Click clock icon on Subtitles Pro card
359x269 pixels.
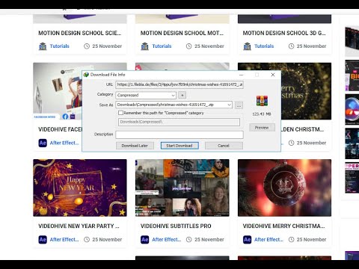pyautogui.click(x=189, y=239)
